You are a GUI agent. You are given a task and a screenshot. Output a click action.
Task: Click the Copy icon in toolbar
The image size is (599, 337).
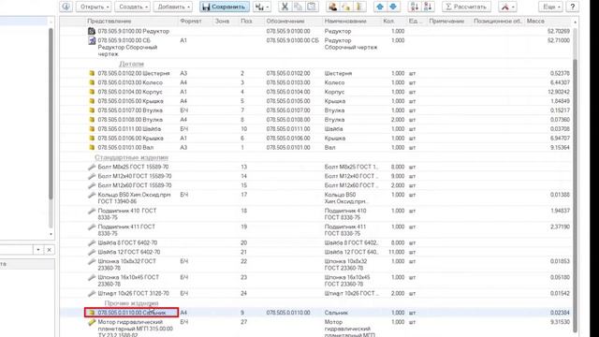[299, 7]
